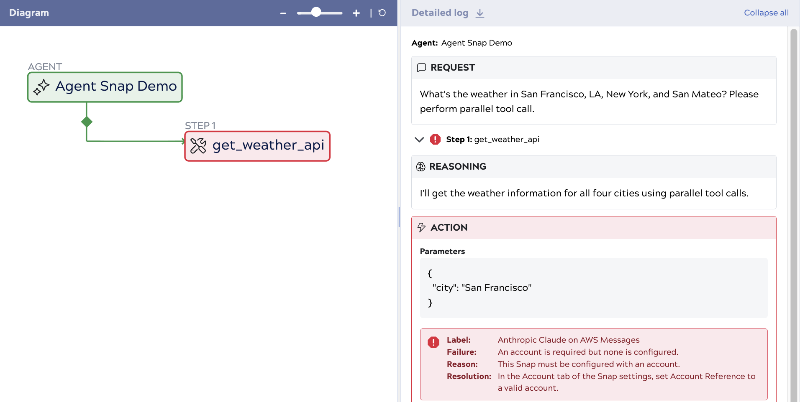
Task: Click the REQUEST speech bubble icon
Action: click(421, 68)
